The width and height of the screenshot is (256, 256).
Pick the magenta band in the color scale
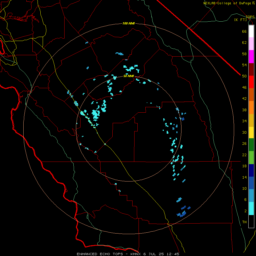tap(251, 57)
